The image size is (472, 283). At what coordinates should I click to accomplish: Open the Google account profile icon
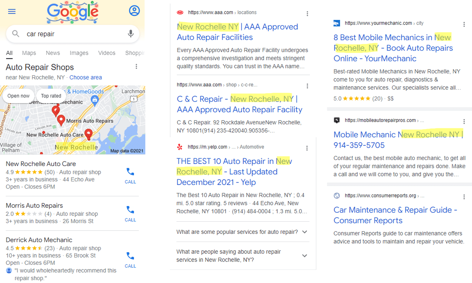[x=134, y=11]
